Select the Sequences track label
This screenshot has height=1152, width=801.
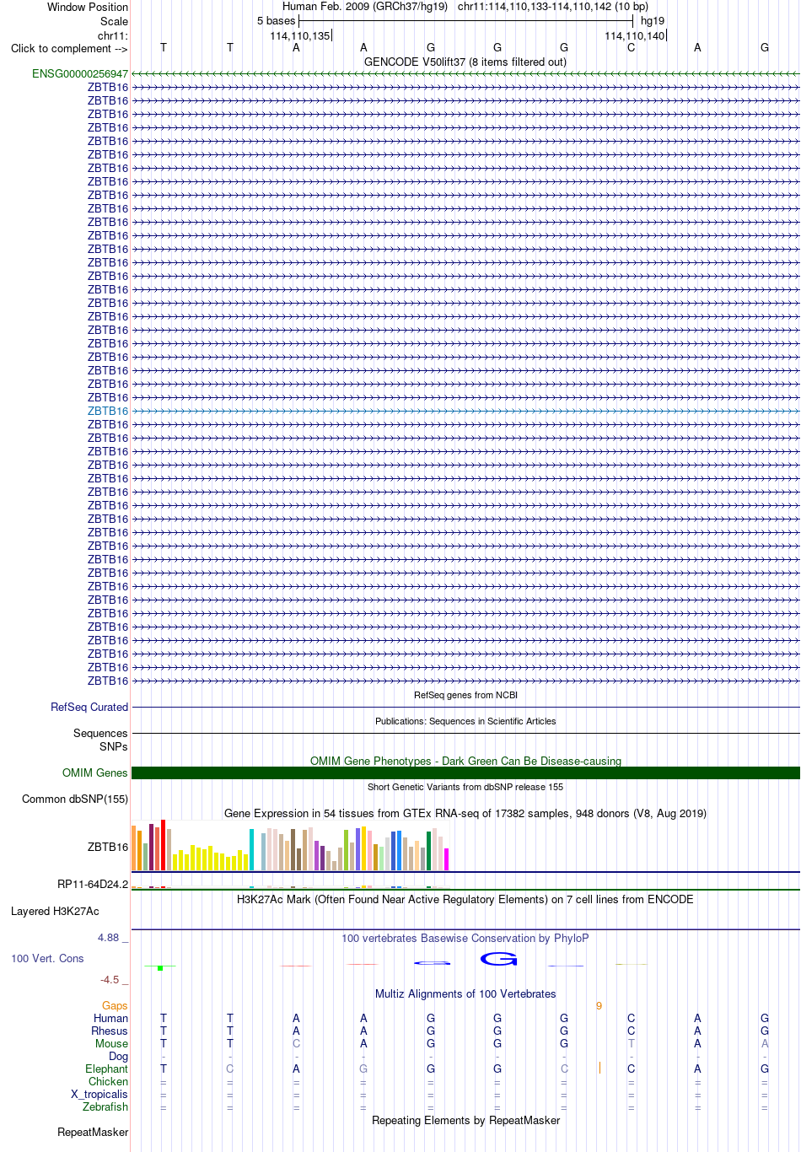(x=100, y=734)
